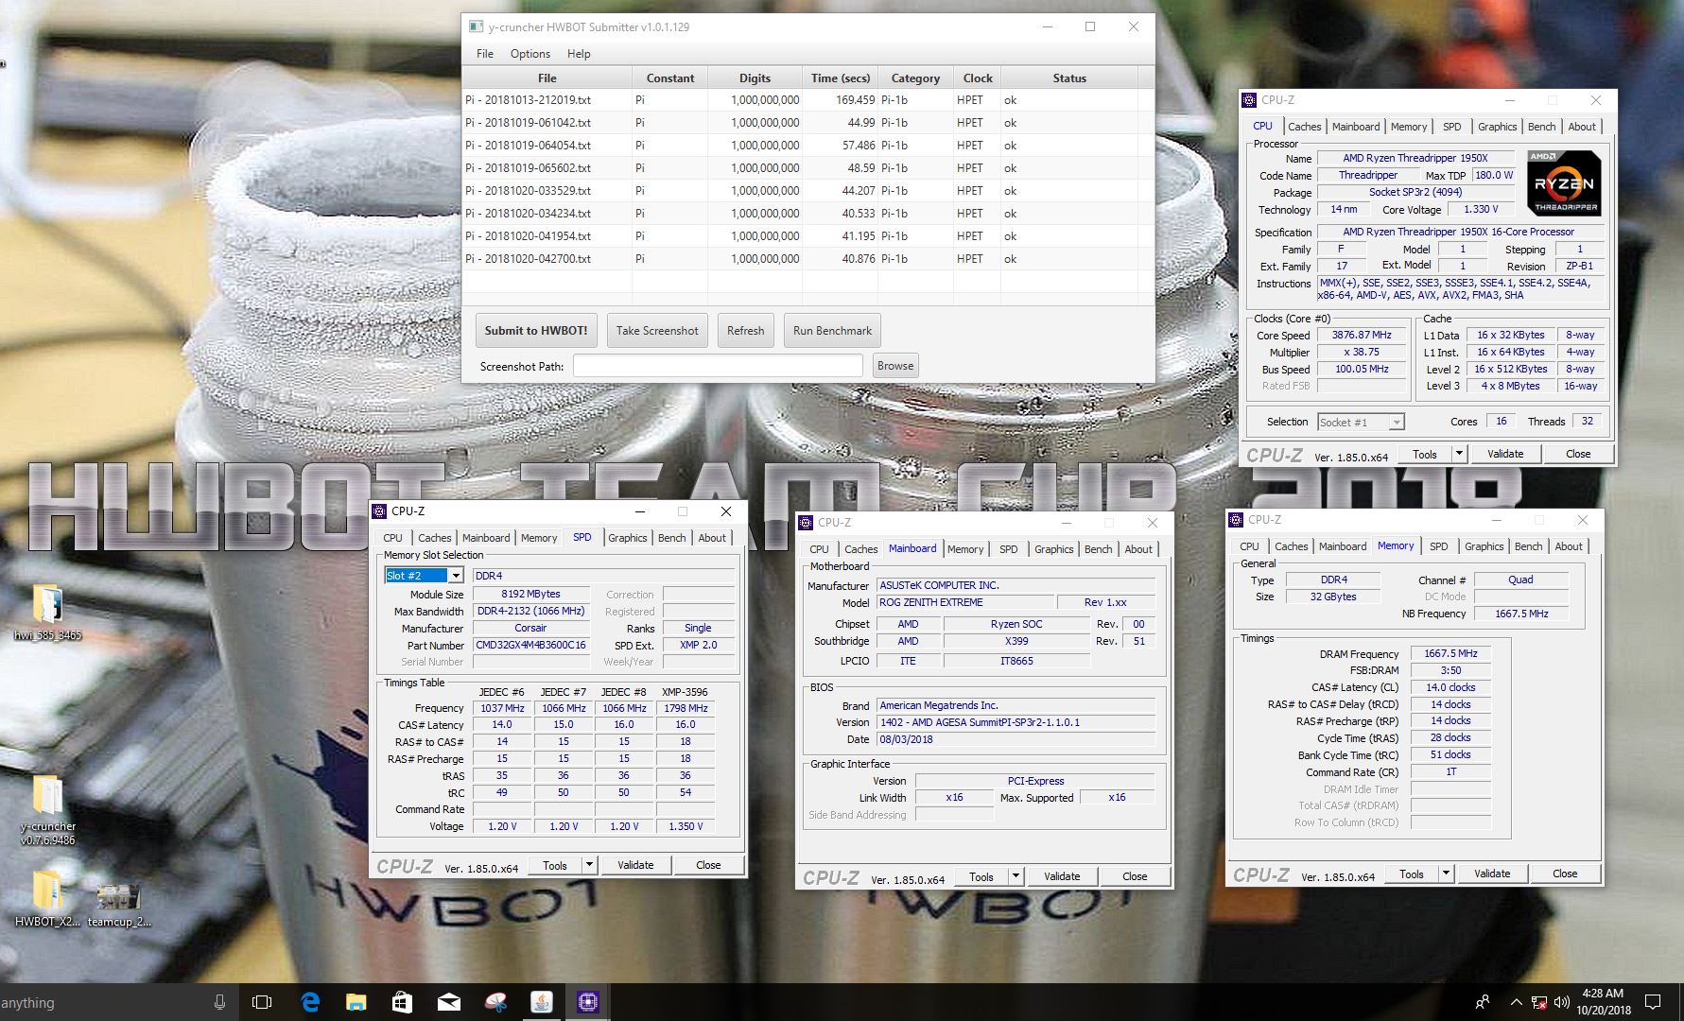Viewport: 1684px width, 1021px height.
Task: Click the Model value ROG ZENITH EXTREME
Action: pos(964,603)
